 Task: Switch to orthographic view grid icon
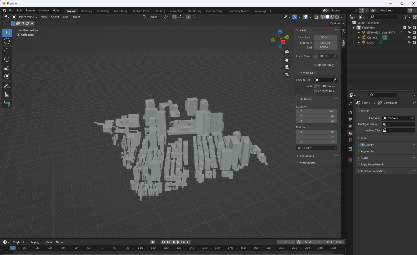(287, 74)
